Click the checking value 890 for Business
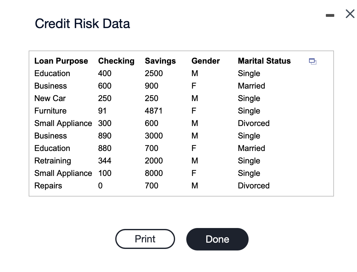The image size is (357, 272). 105,136
